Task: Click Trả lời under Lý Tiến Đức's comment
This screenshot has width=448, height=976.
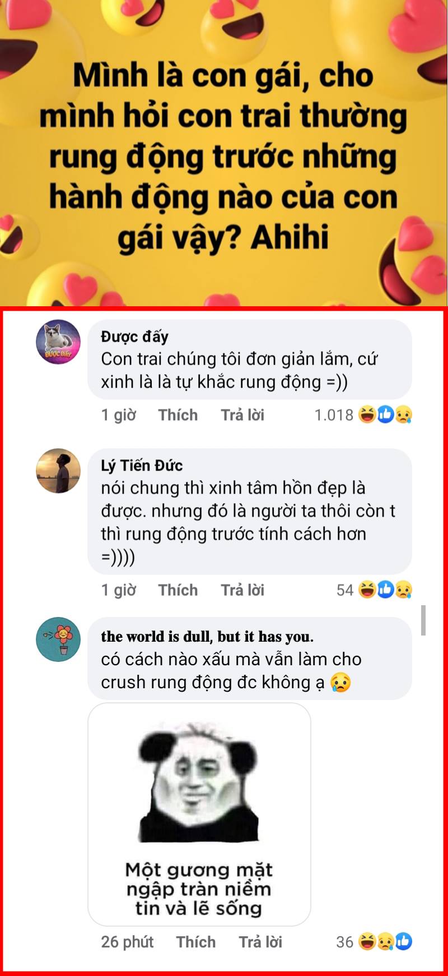Action: coord(242,590)
